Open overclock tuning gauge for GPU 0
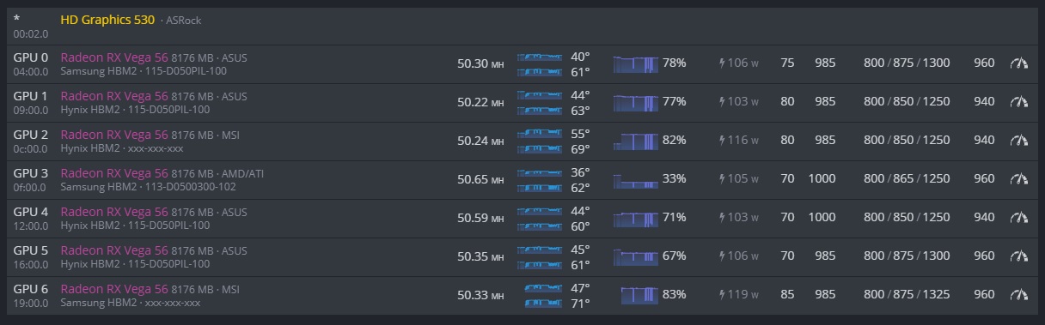The width and height of the screenshot is (1045, 325). [x=1018, y=63]
